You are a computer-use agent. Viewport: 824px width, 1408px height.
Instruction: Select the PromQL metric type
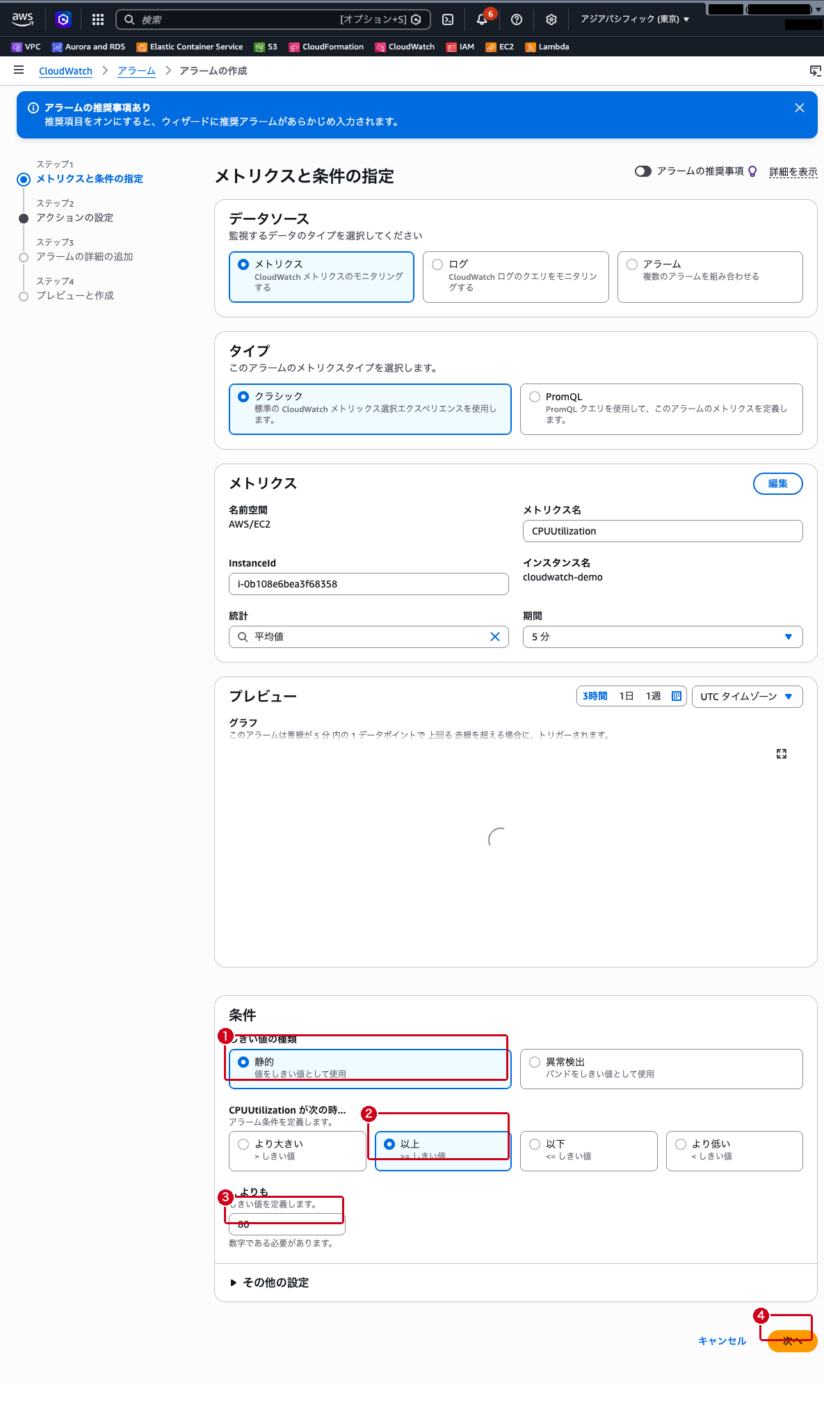pos(661,409)
